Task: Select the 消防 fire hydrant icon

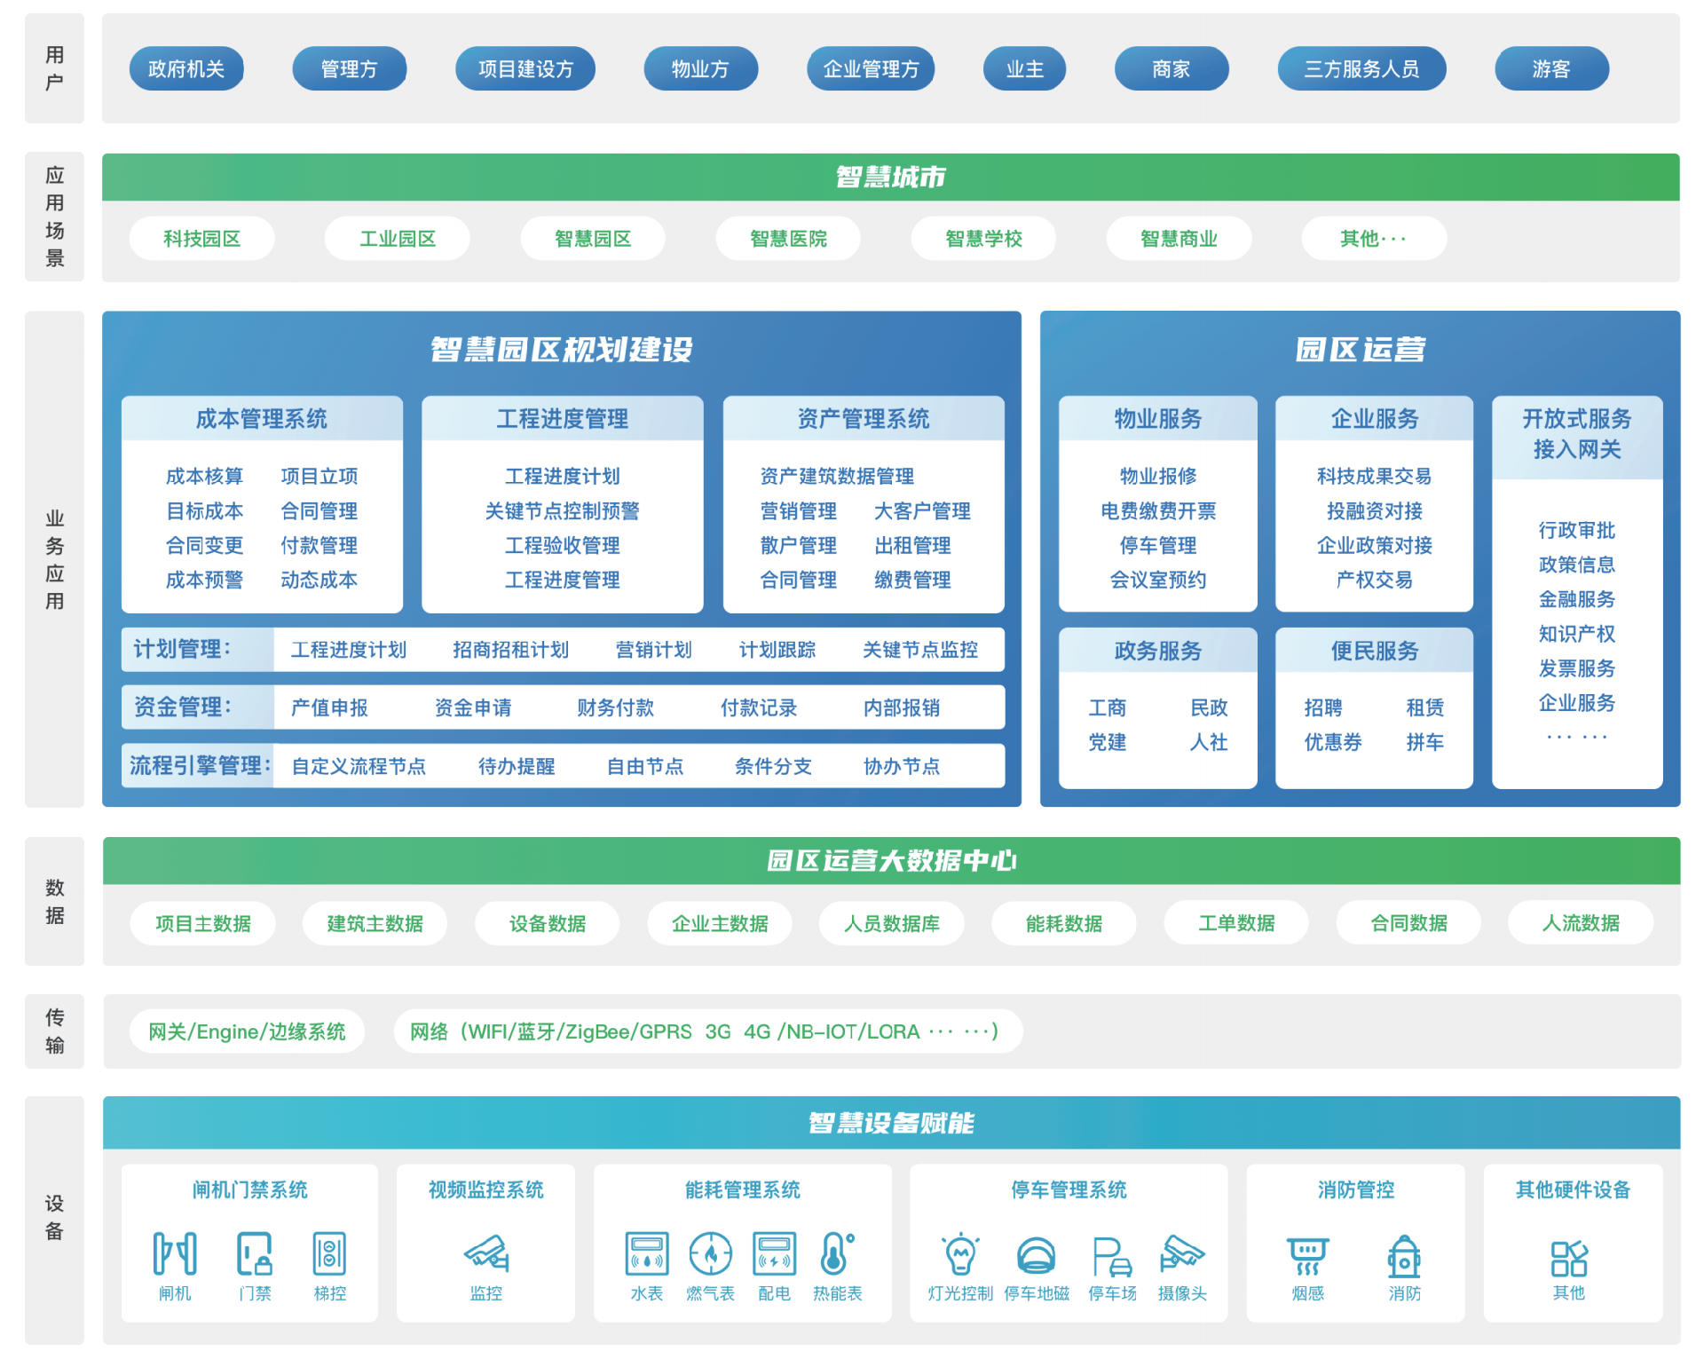Action: click(1404, 1256)
